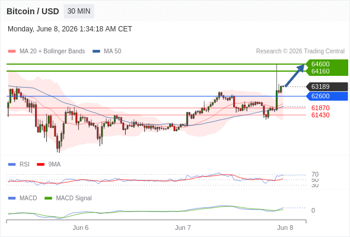Click the 61870 support price label

tap(320, 108)
